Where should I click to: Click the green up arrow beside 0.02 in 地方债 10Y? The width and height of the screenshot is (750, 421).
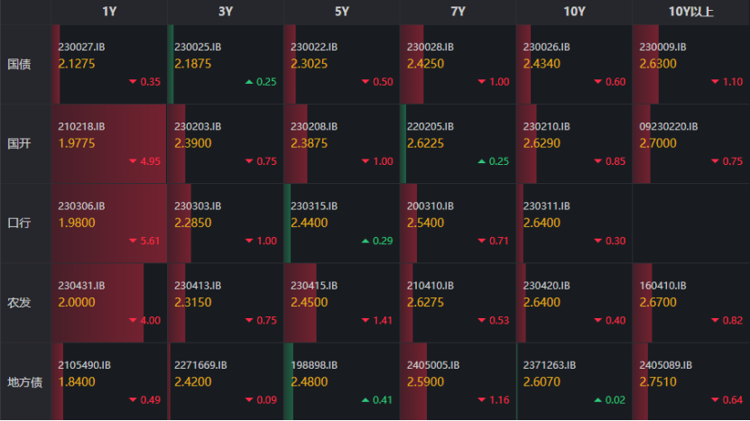coord(598,399)
